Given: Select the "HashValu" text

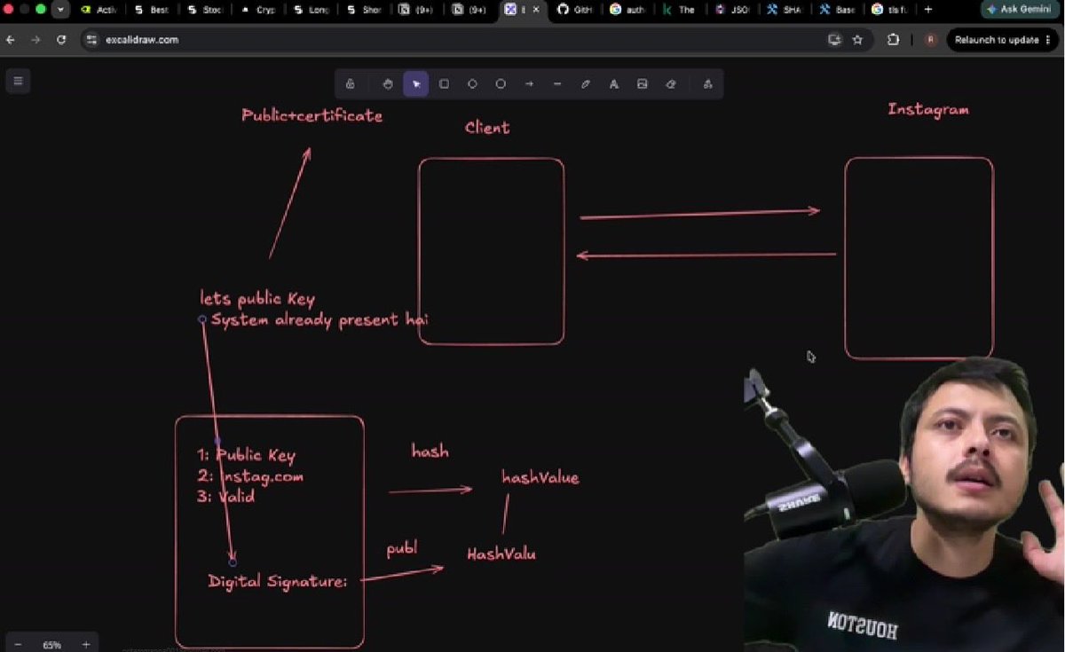Looking at the screenshot, I should [x=501, y=554].
